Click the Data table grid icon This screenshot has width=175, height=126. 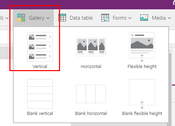pyautogui.click(x=62, y=18)
